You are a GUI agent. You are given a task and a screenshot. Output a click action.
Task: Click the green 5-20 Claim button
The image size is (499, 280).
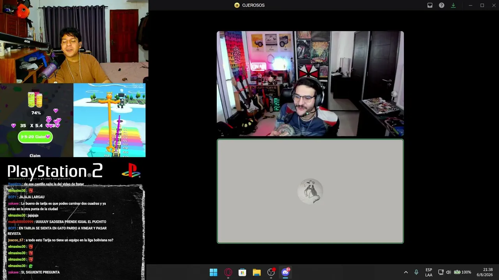point(35,137)
